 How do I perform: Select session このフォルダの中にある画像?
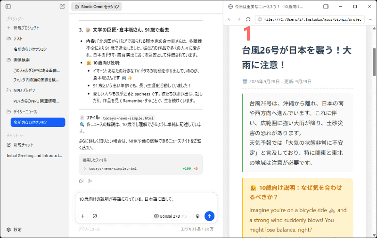click(37, 70)
